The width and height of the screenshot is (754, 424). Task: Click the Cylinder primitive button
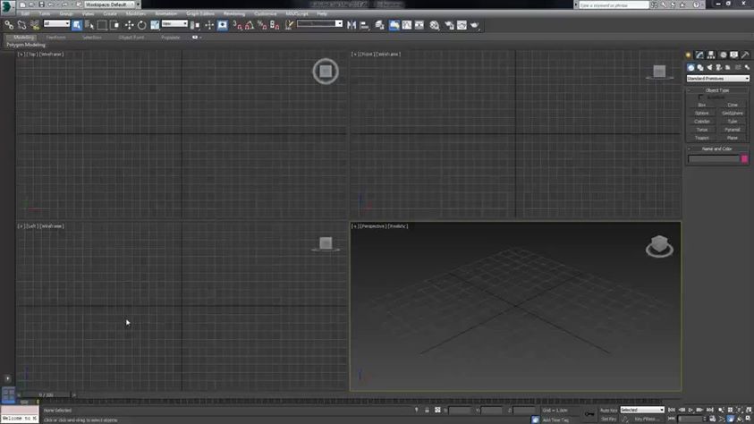point(701,121)
